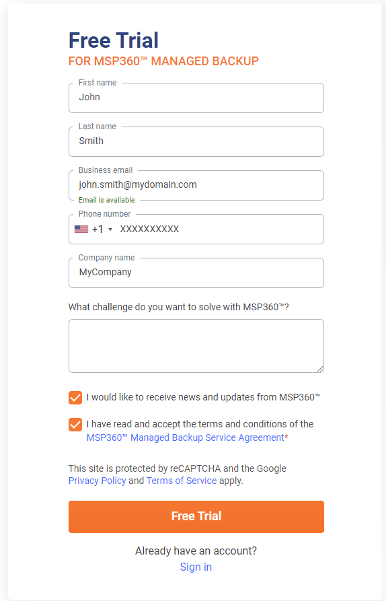This screenshot has height=601, width=386.
Task: Click the US flag icon in phone field
Action: tap(81, 229)
